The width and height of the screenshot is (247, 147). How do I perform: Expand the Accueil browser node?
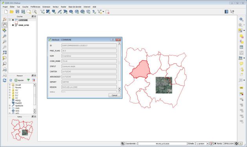tap(10, 85)
